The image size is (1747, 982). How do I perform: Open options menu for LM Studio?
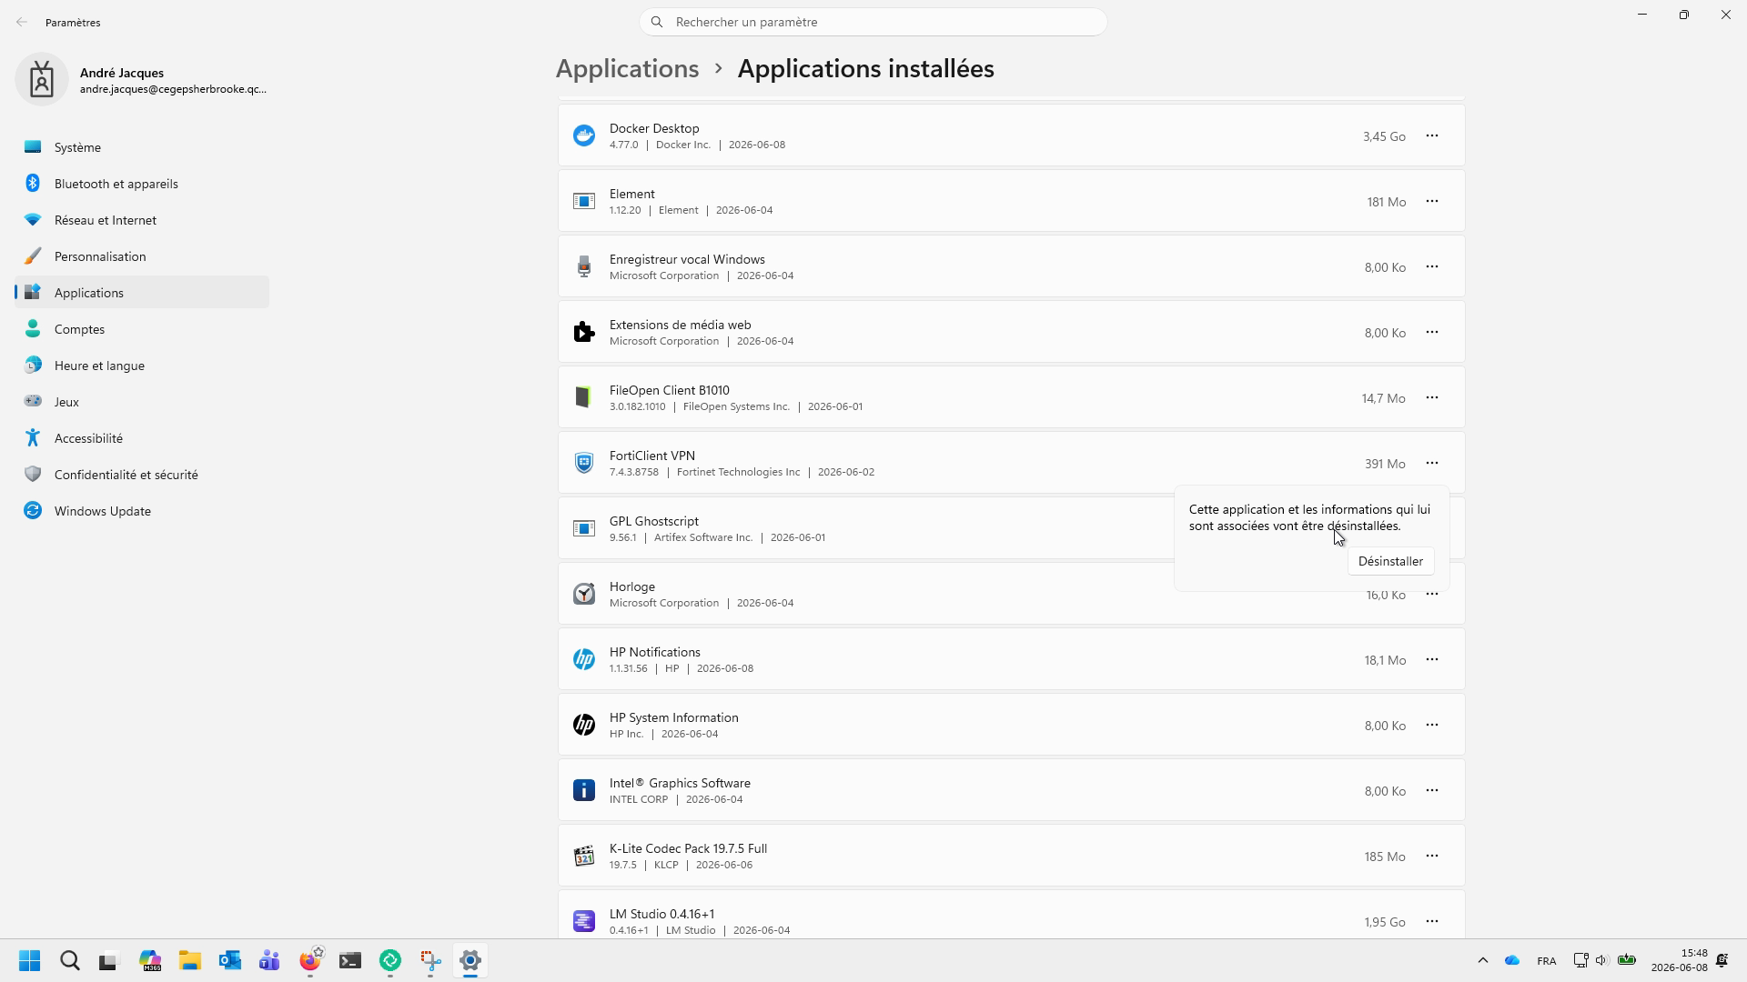point(1432,921)
